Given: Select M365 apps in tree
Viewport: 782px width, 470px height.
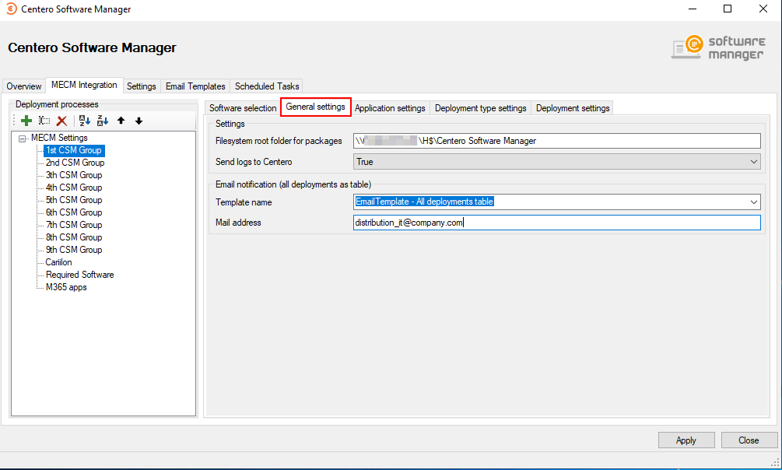Looking at the screenshot, I should point(66,287).
